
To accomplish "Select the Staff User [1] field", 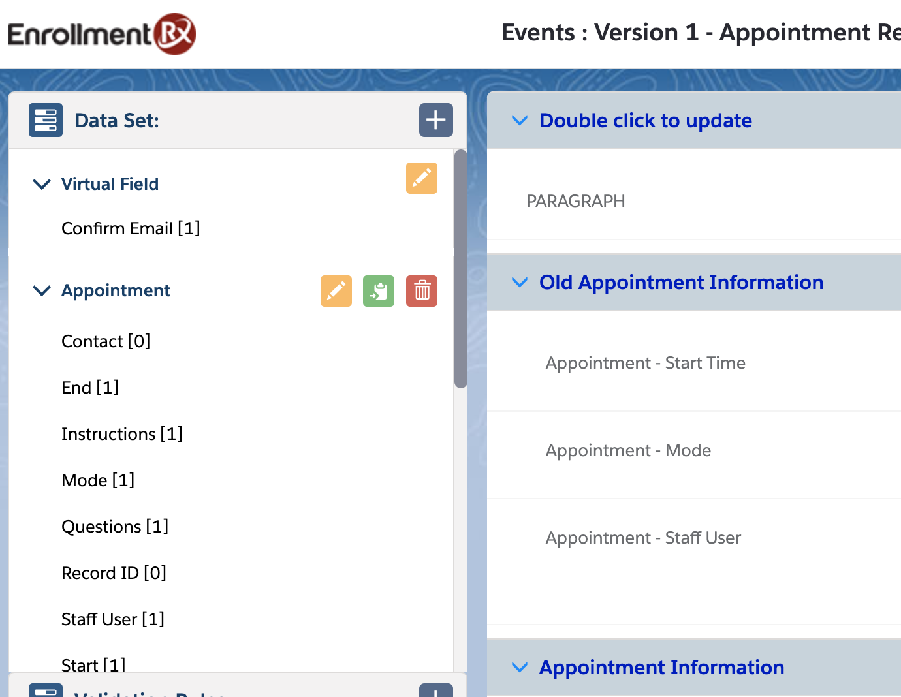I will pos(113,619).
